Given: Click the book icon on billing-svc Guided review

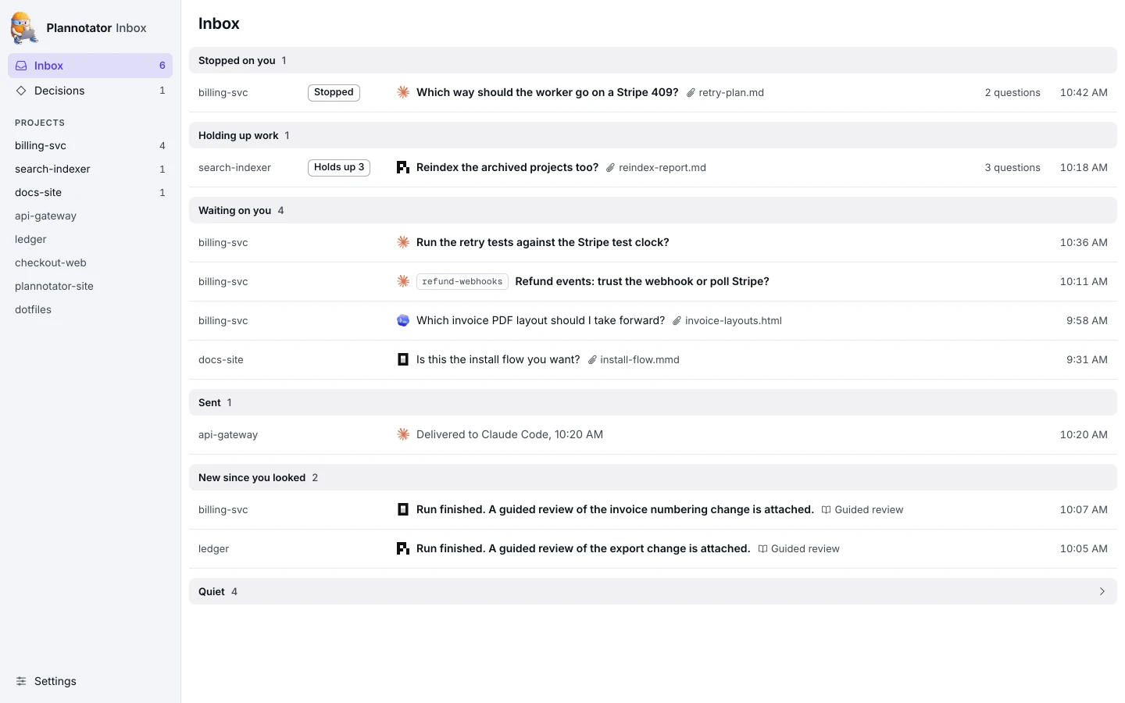Looking at the screenshot, I should [x=827, y=510].
